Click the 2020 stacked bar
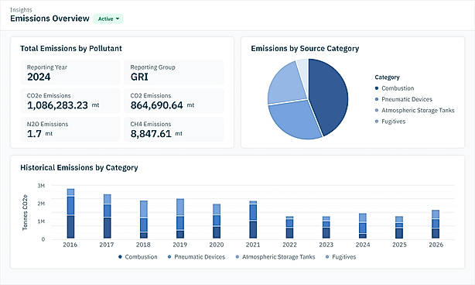 click(217, 221)
